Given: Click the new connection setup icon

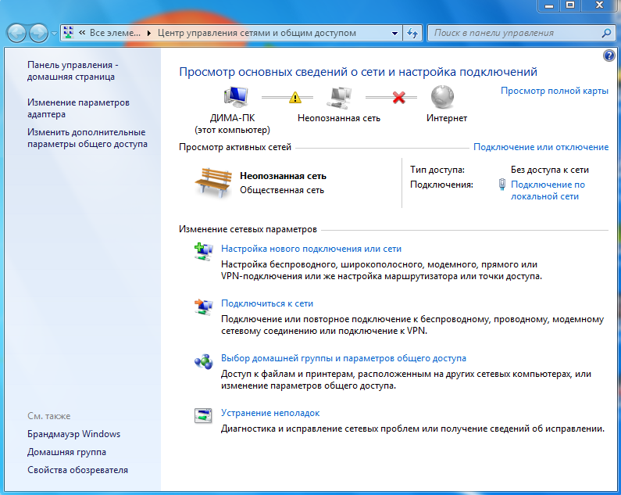Looking at the screenshot, I should coord(204,252).
